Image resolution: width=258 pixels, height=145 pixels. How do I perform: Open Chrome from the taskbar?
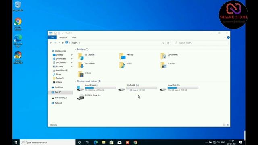tap(135, 142)
